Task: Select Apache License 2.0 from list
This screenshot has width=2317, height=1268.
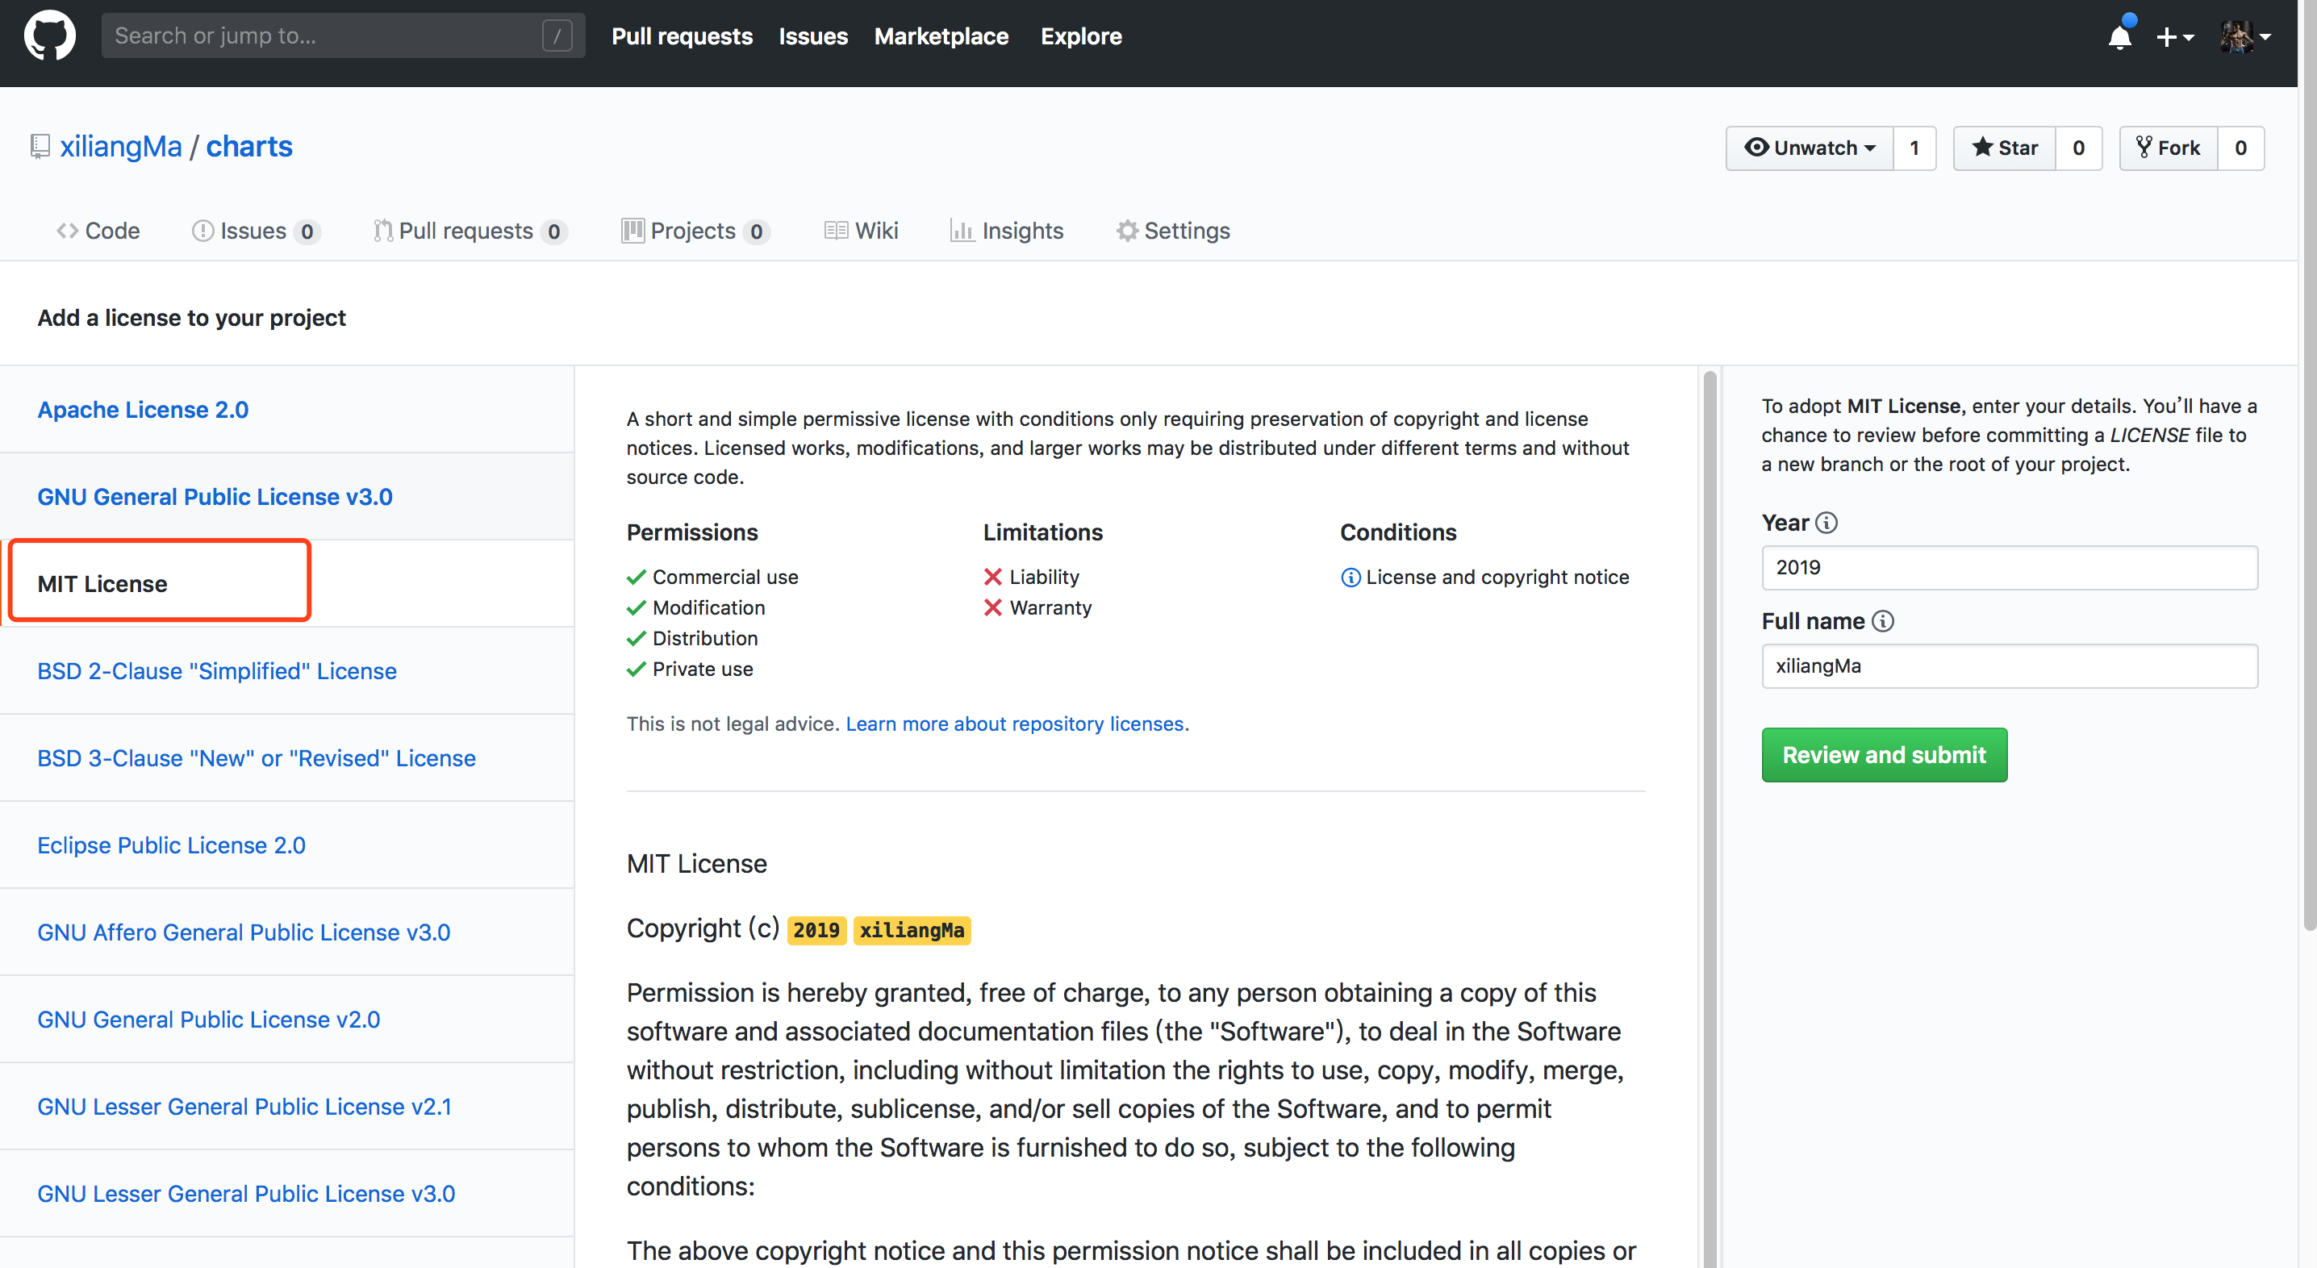Action: click(x=143, y=409)
